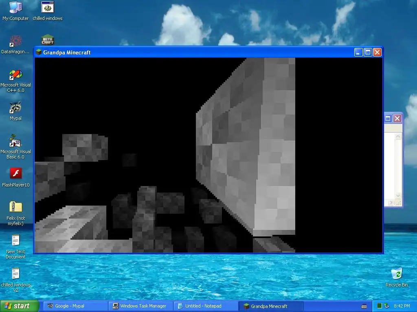Launch the Mypal browser desktop shortcut

click(x=15, y=111)
